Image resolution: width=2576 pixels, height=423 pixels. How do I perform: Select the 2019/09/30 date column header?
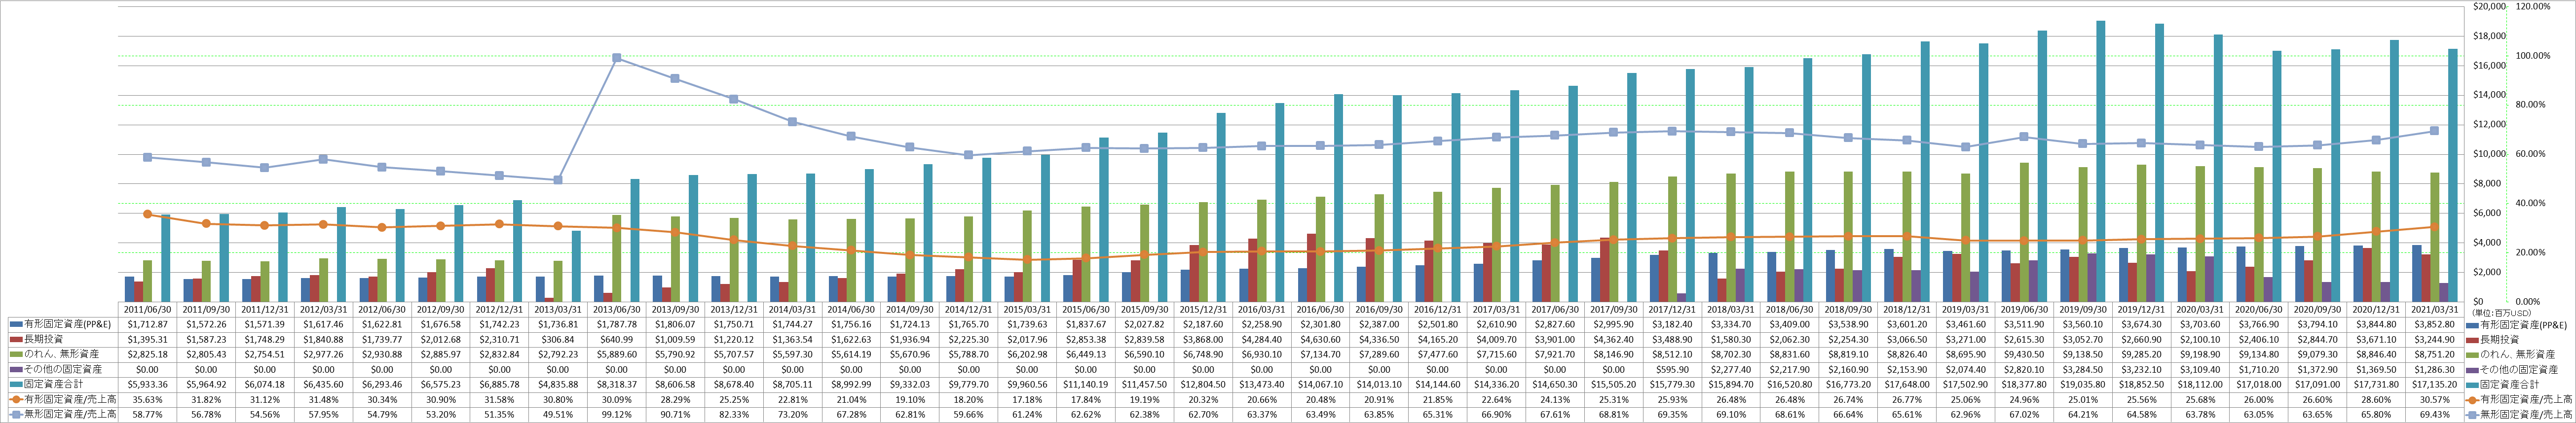(x=2082, y=310)
